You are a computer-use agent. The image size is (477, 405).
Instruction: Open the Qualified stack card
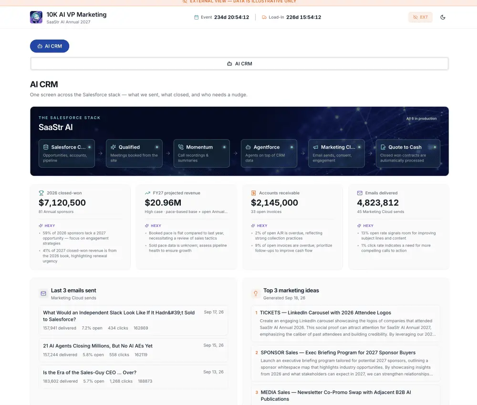click(x=134, y=153)
